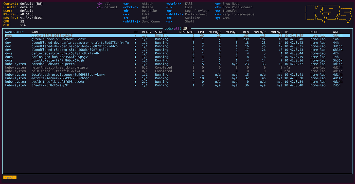Click IP 10.42.0.39 of the gitea pod
Viewport: 355px width, 184px height.
(294, 36)
